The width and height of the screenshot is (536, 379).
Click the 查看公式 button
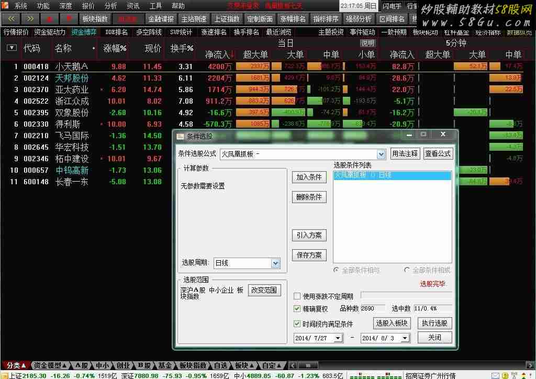[x=438, y=154]
